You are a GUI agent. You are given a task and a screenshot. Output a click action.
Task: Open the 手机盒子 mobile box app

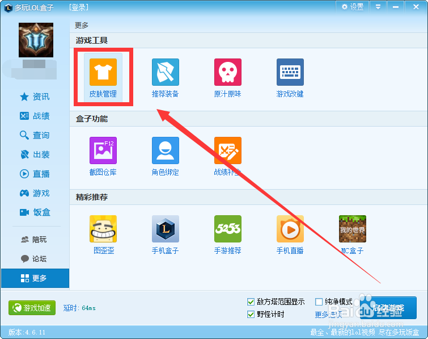[x=166, y=235]
